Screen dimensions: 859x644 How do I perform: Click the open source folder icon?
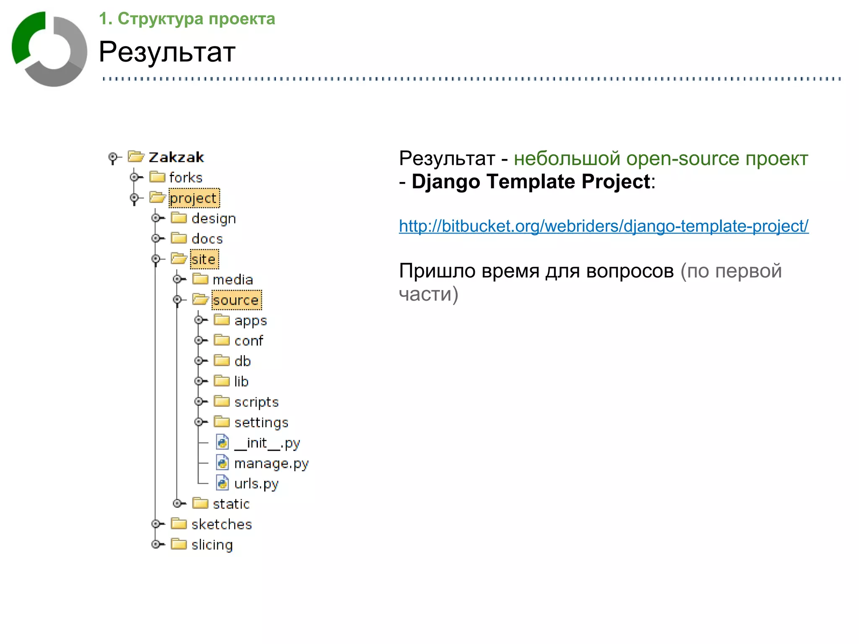200,299
